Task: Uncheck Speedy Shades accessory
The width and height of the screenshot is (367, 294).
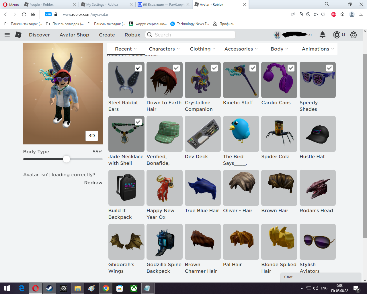Action: 329,68
